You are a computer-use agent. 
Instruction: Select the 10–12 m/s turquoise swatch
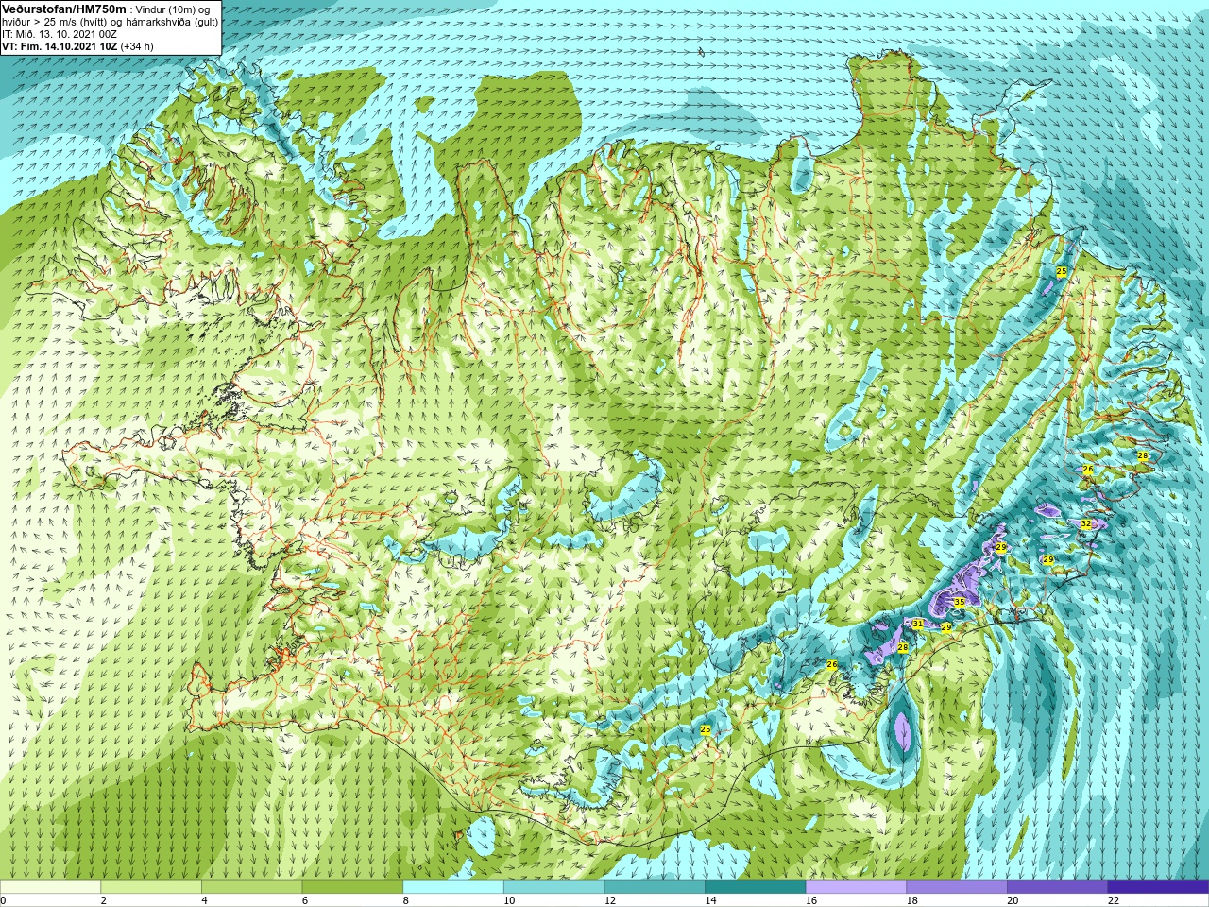tap(553, 887)
